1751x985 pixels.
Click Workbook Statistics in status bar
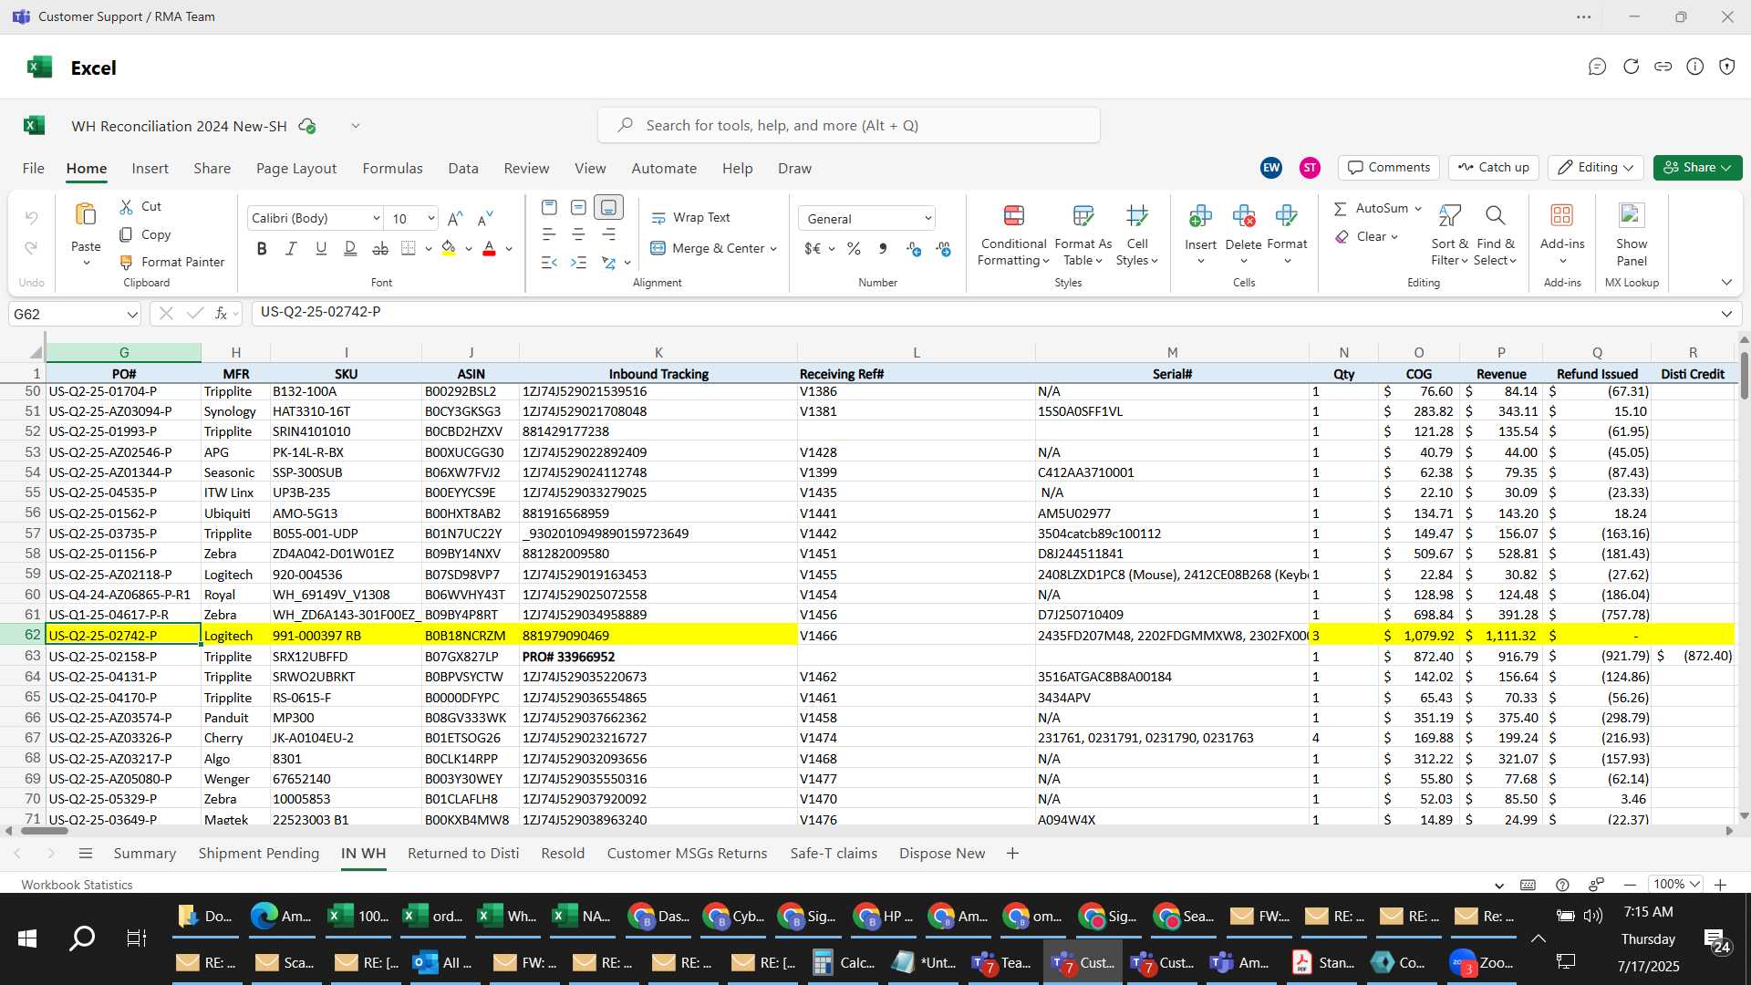click(x=77, y=885)
